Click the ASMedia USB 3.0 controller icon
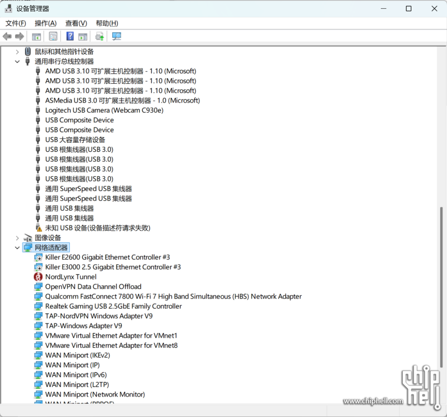 (x=37, y=100)
